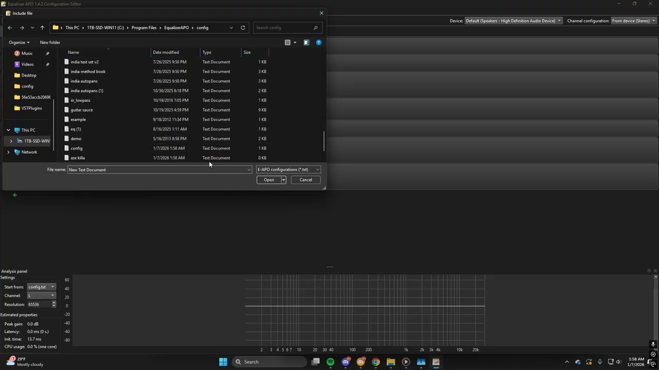This screenshot has height=370, width=659.
Task: Click the Search config field
Action: 287,28
